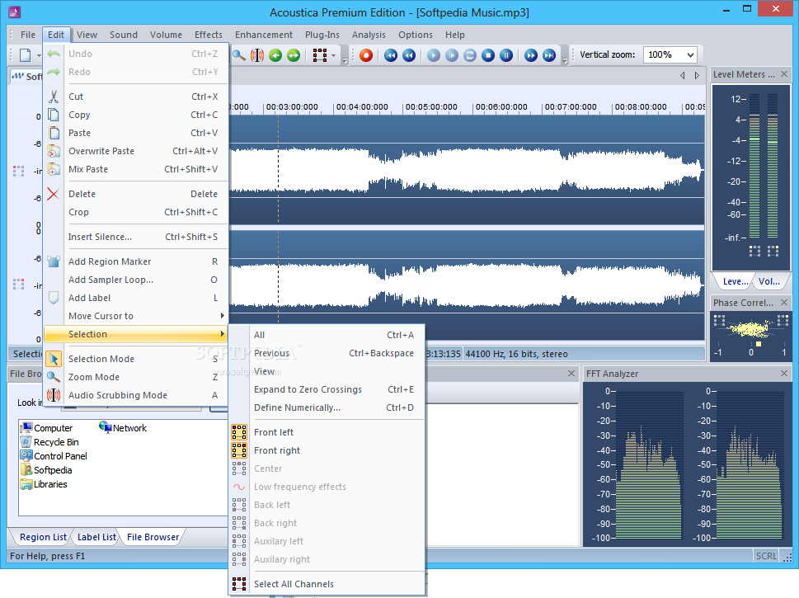Click the green double-arrow toolbar icon
Viewport: 799px width, 598px height.
pyautogui.click(x=294, y=55)
